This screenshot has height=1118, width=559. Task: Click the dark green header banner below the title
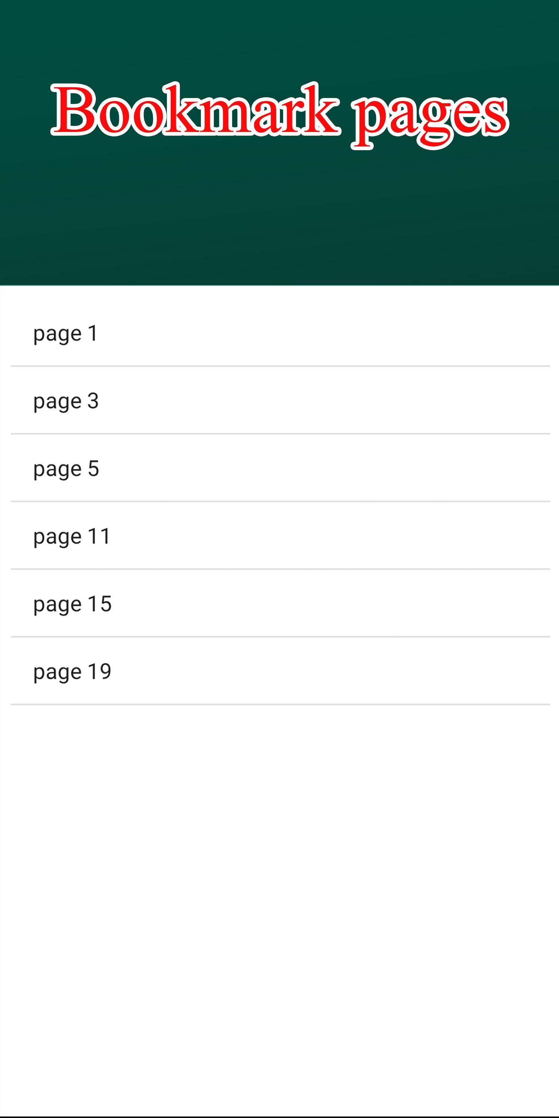pos(279,217)
